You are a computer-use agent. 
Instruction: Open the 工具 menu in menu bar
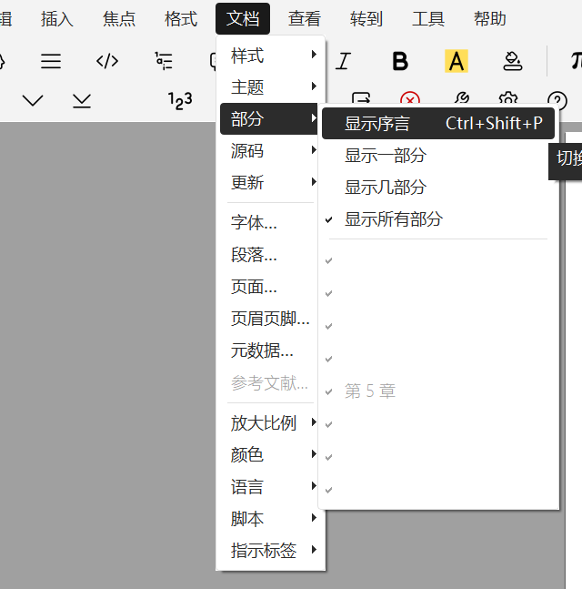(x=428, y=18)
